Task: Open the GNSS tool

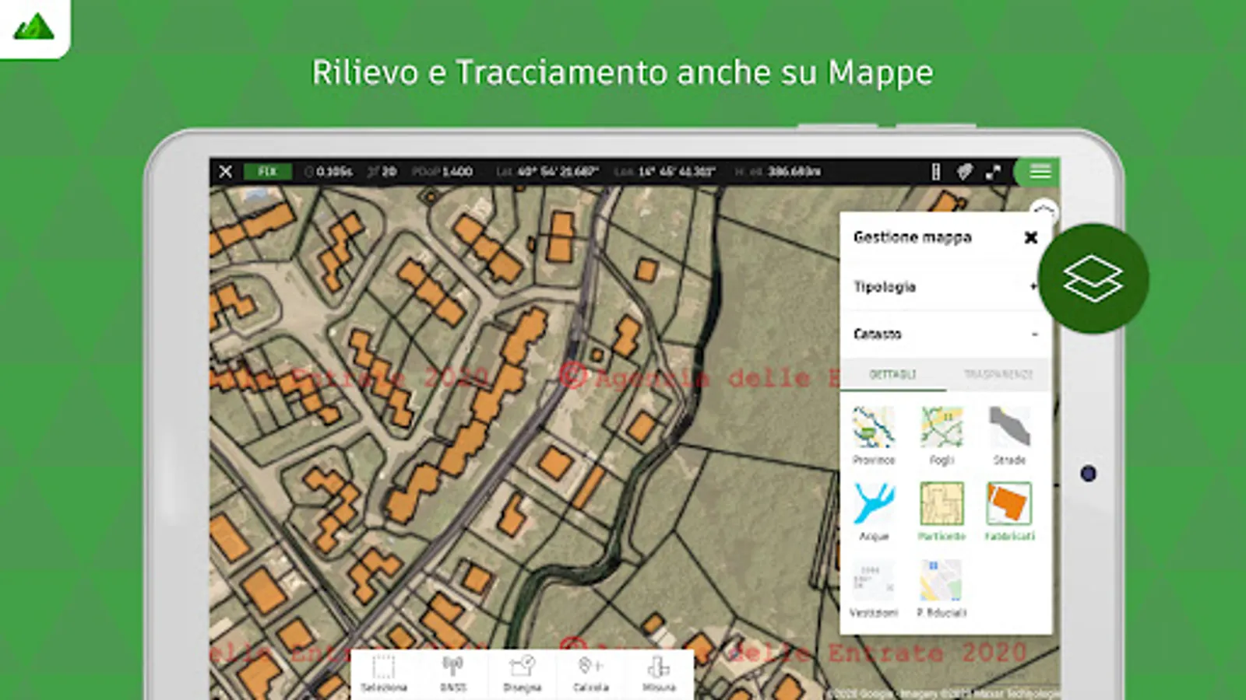Action: click(453, 674)
